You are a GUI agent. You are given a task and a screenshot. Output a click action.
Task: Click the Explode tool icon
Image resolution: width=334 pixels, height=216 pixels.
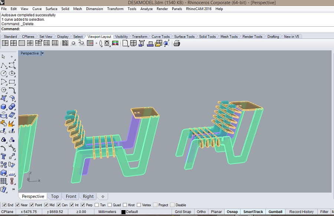tap(12, 123)
